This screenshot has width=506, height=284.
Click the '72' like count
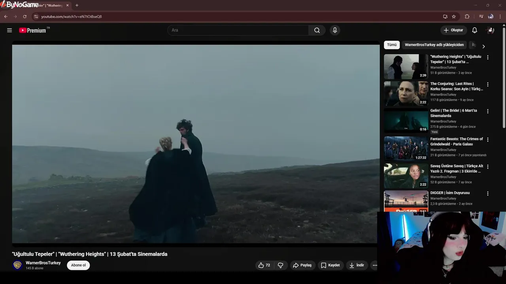pos(268,265)
